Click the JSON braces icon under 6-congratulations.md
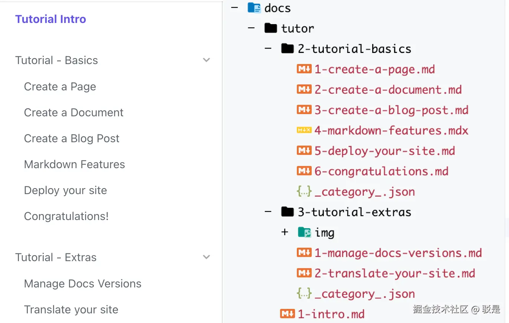Screen dimensions: 509x323 (x=304, y=192)
